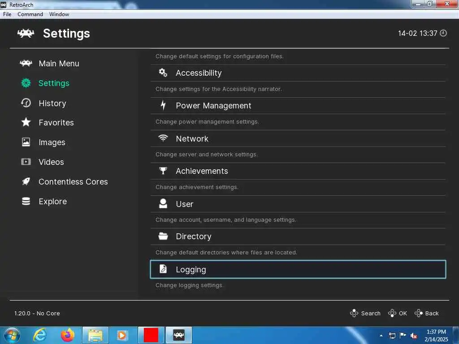Viewport: 459px width, 344px height.
Task: Open User settings
Action: [x=298, y=204]
